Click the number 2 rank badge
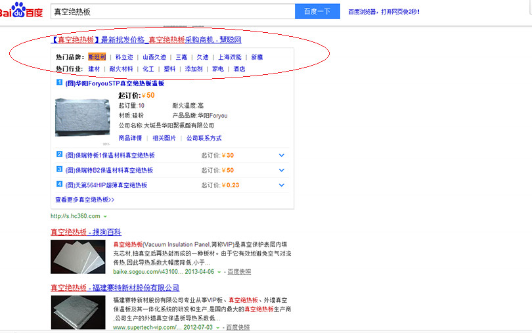Viewport: 532px width, 333px height. tap(59, 154)
